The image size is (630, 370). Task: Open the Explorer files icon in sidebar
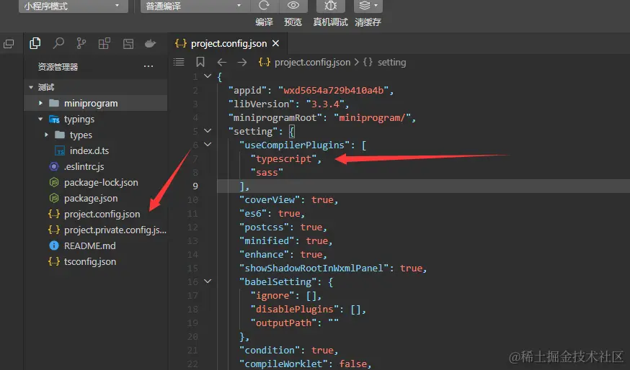(x=35, y=43)
